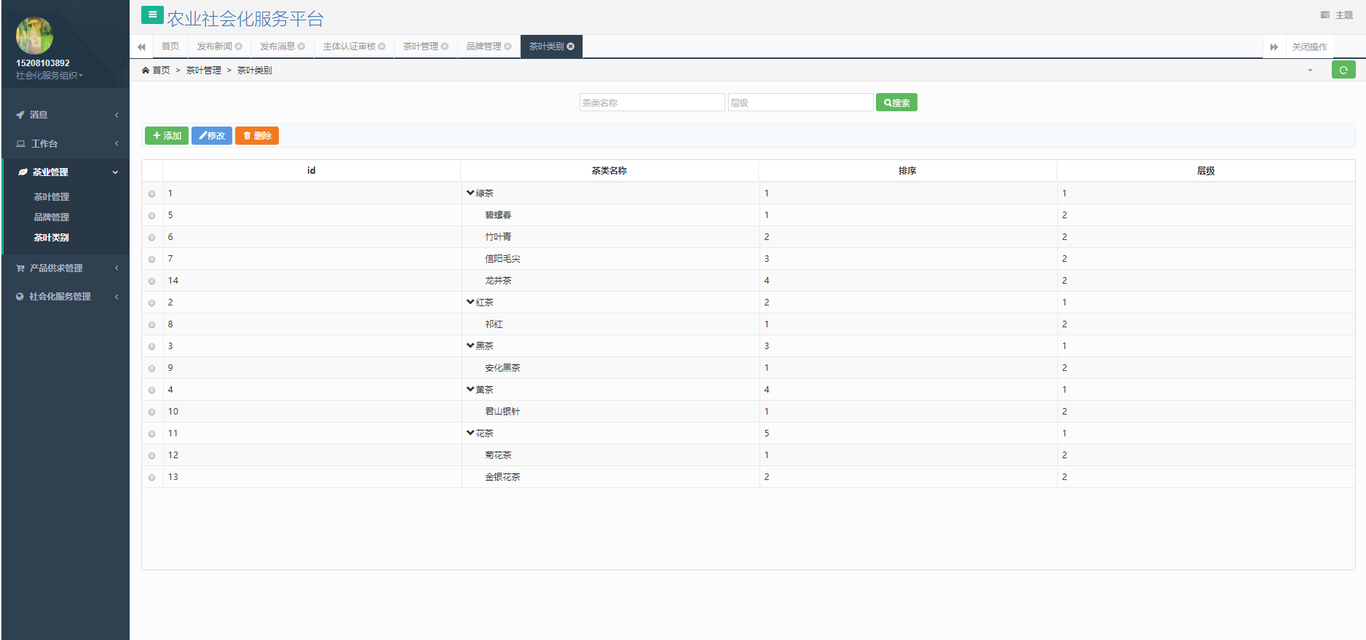Select the radio button for 金银花茶 row
The height and width of the screenshot is (640, 1366).
click(152, 477)
